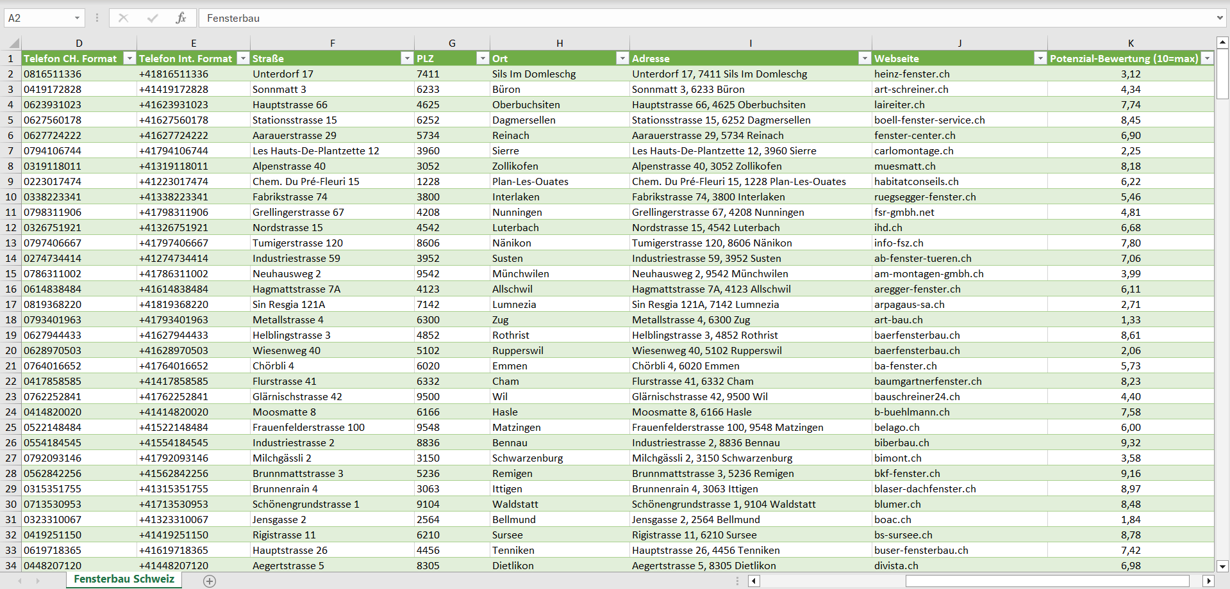Open the Insert Function fx dialog
The width and height of the screenshot is (1230, 589).
point(181,18)
